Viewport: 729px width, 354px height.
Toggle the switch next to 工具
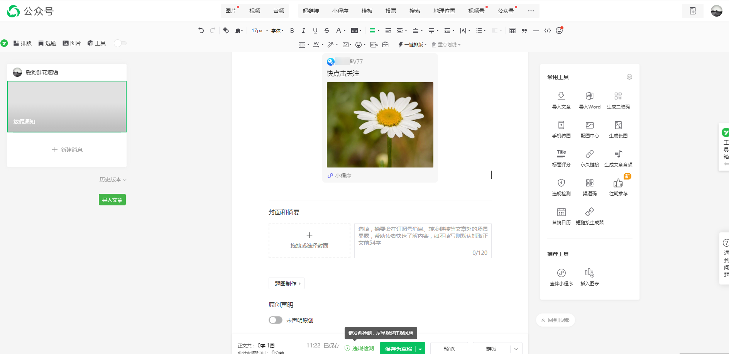pos(120,43)
